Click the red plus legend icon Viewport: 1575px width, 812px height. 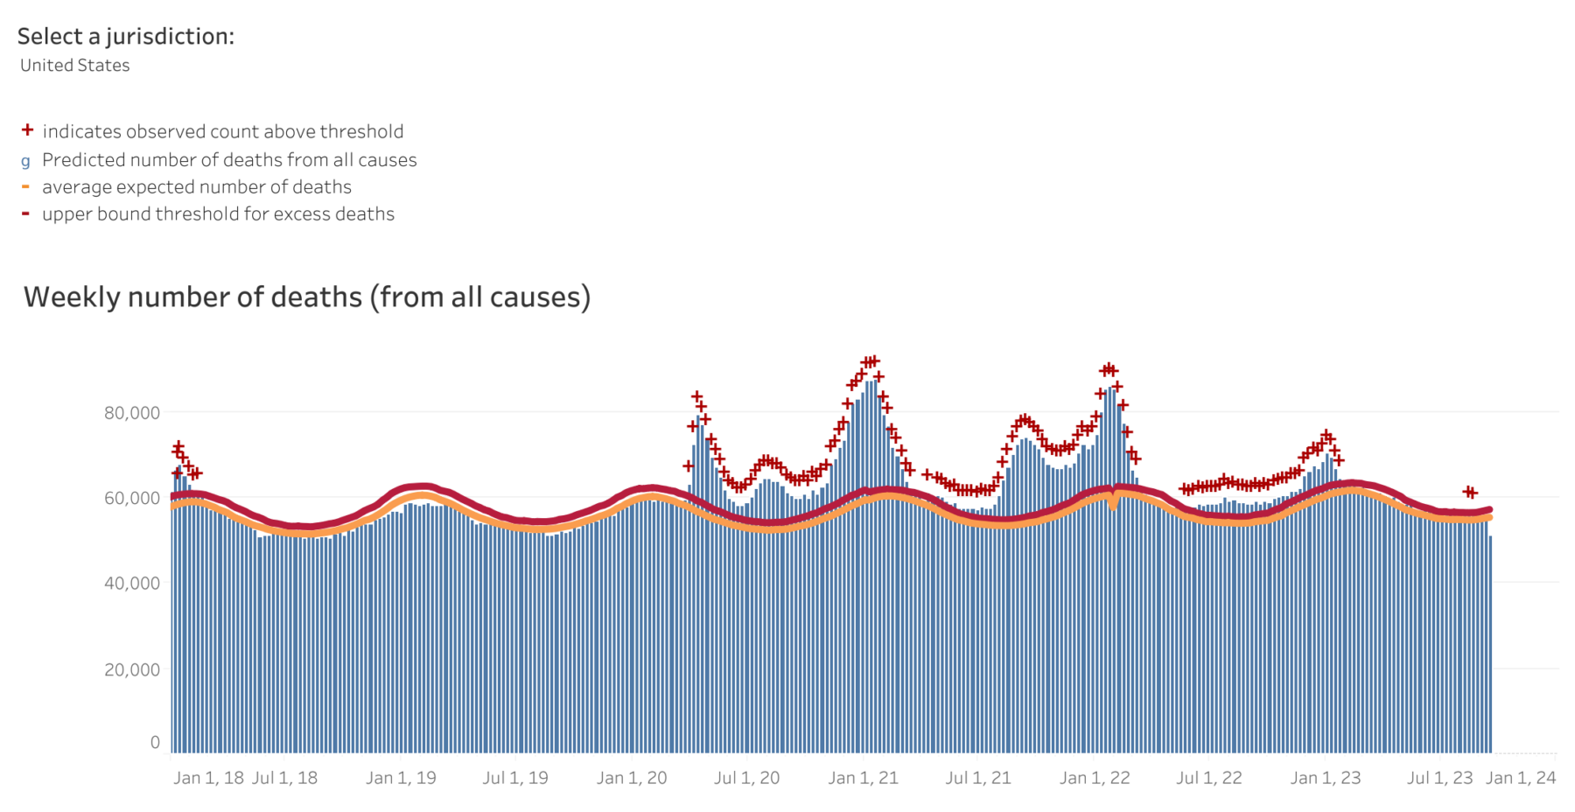pyautogui.click(x=27, y=130)
